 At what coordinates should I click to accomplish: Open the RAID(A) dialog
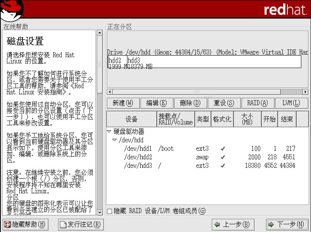pyautogui.click(x=258, y=103)
